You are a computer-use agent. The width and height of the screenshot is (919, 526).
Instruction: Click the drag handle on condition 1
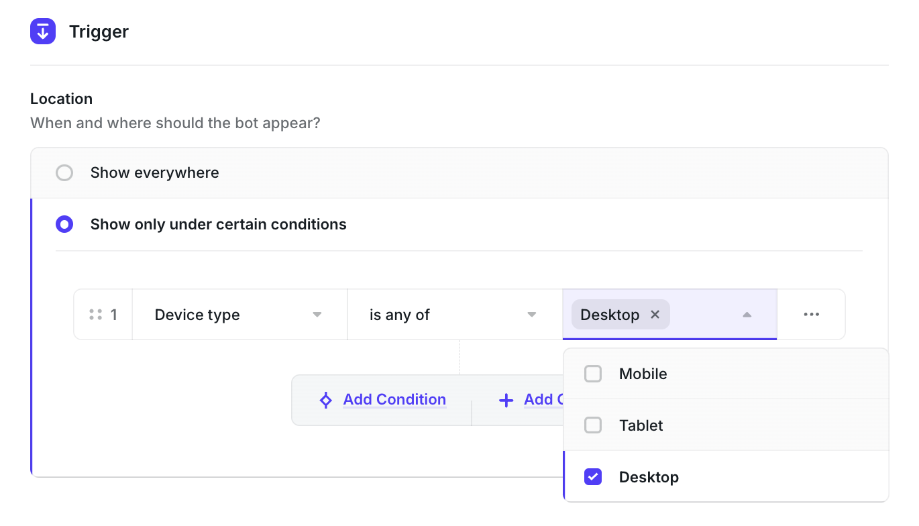(95, 315)
